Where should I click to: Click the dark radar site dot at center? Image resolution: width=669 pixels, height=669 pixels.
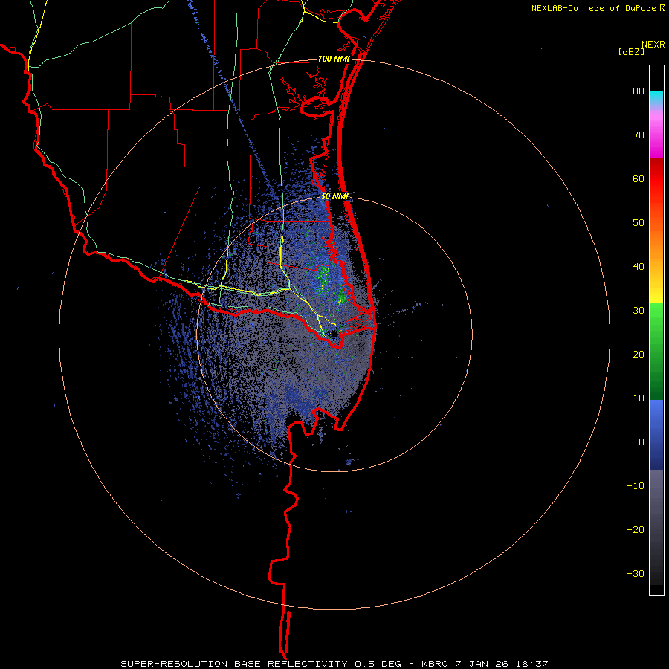(x=333, y=334)
